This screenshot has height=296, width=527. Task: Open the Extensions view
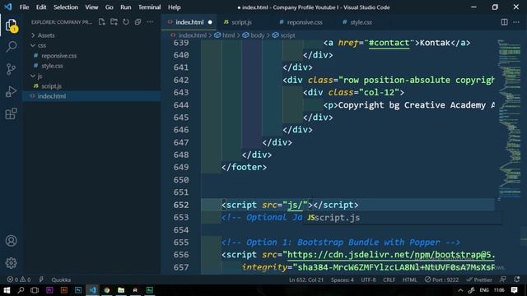click(x=11, y=113)
